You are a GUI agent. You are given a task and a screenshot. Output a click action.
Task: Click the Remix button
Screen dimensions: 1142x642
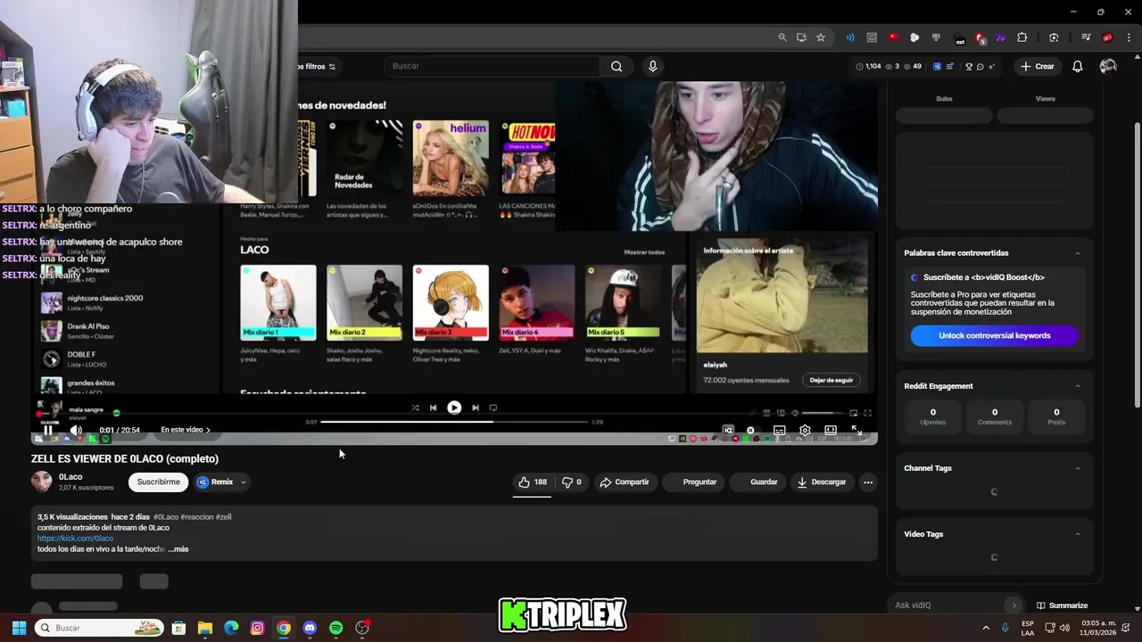[216, 481]
